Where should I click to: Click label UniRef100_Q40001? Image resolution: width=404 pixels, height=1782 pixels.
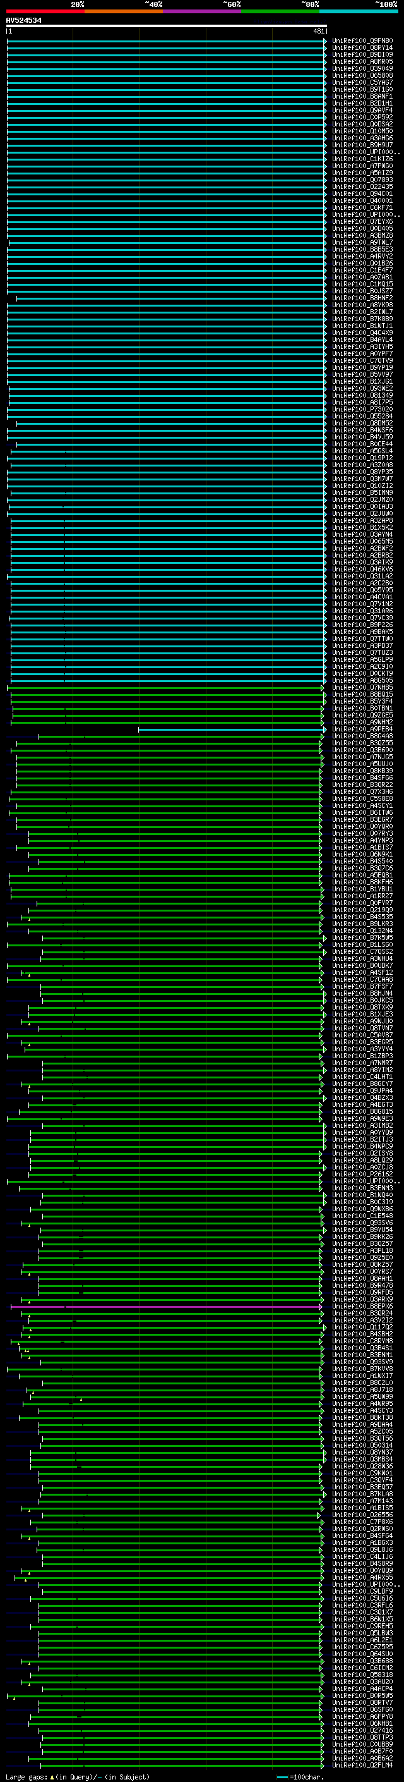pos(362,200)
